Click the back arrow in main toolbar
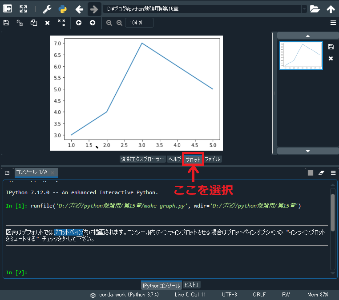Image resolution: width=339 pixels, height=300 pixels. 79,9
